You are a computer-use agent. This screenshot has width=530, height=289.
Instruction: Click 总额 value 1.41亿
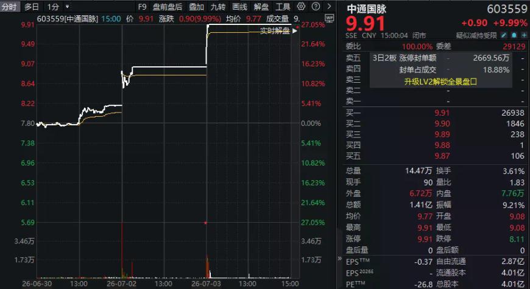(x=420, y=204)
